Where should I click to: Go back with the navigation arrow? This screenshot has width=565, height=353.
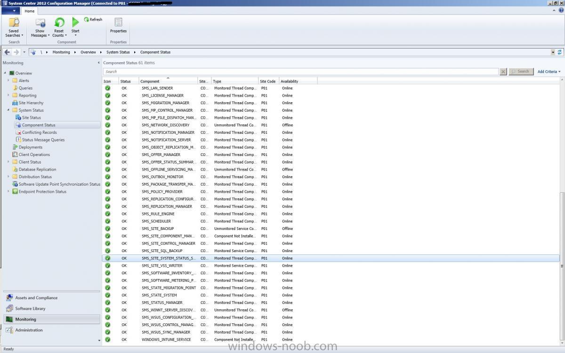(7, 52)
